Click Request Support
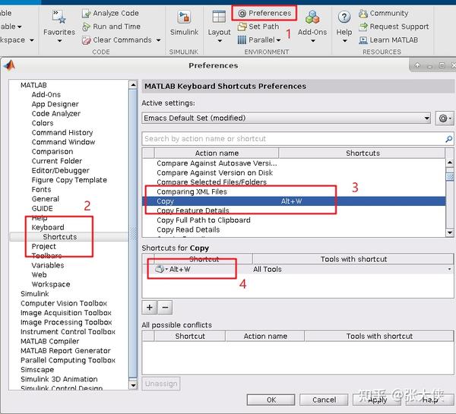The image size is (456, 414). pyautogui.click(x=394, y=27)
